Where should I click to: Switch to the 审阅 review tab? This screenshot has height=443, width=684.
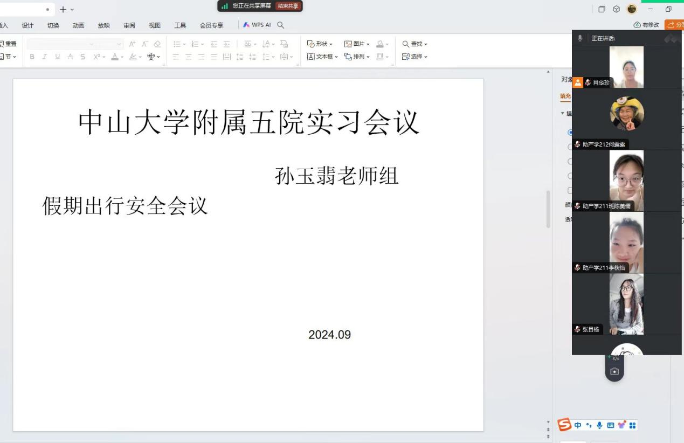(129, 25)
